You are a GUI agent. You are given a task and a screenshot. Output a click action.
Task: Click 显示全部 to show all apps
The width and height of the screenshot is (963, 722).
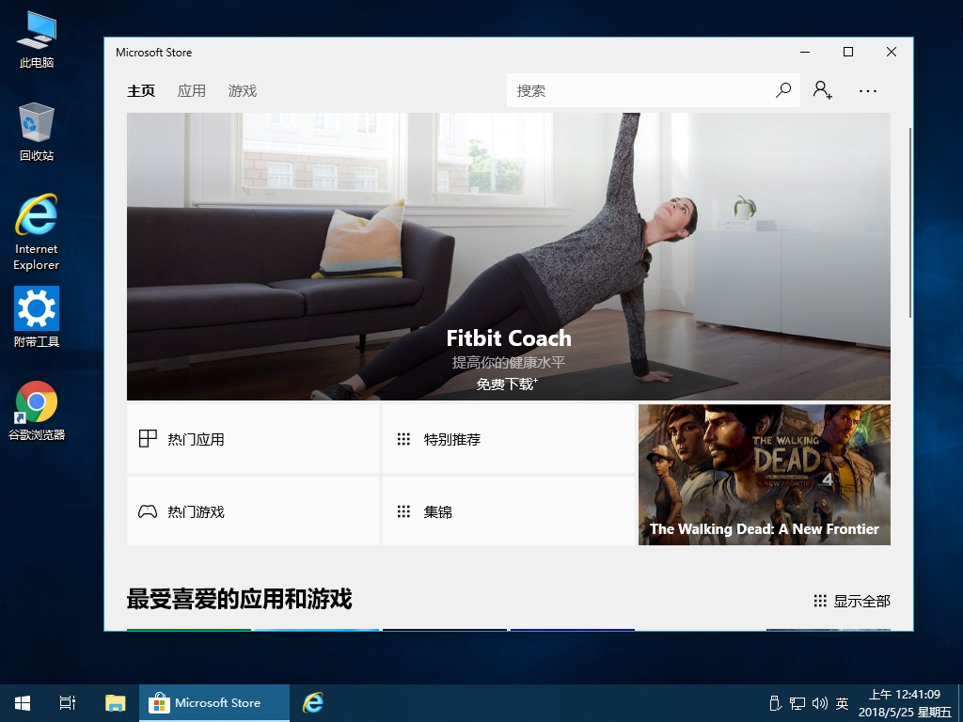coord(852,601)
